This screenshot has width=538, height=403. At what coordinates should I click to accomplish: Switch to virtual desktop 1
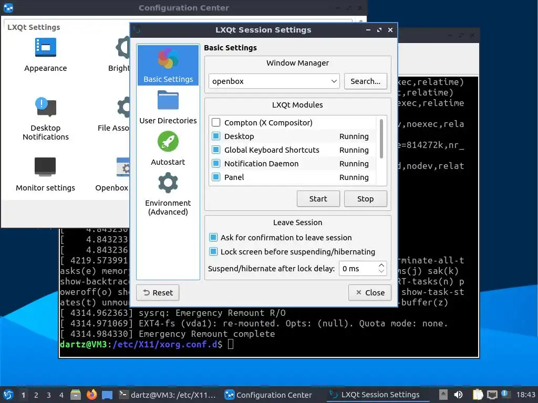tap(23, 395)
